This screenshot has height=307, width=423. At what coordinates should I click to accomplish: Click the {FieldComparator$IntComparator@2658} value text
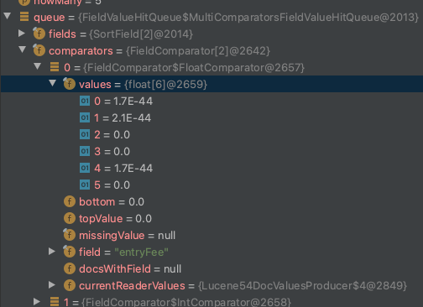tap(186, 302)
